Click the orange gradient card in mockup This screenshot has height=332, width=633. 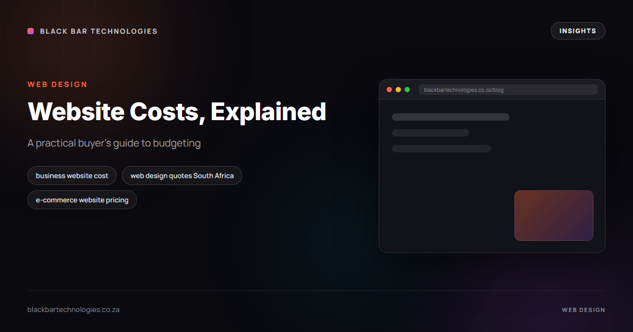(554, 216)
